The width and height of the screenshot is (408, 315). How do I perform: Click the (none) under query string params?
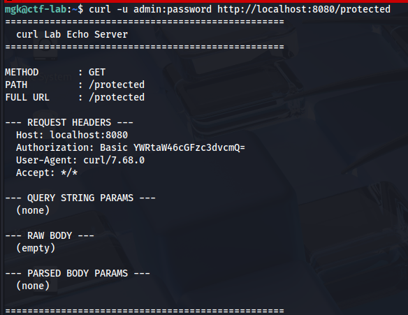point(33,210)
